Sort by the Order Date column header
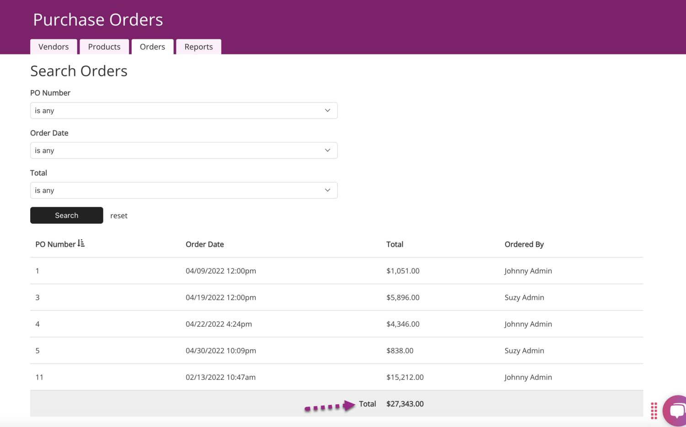This screenshot has height=427, width=686. (204, 244)
